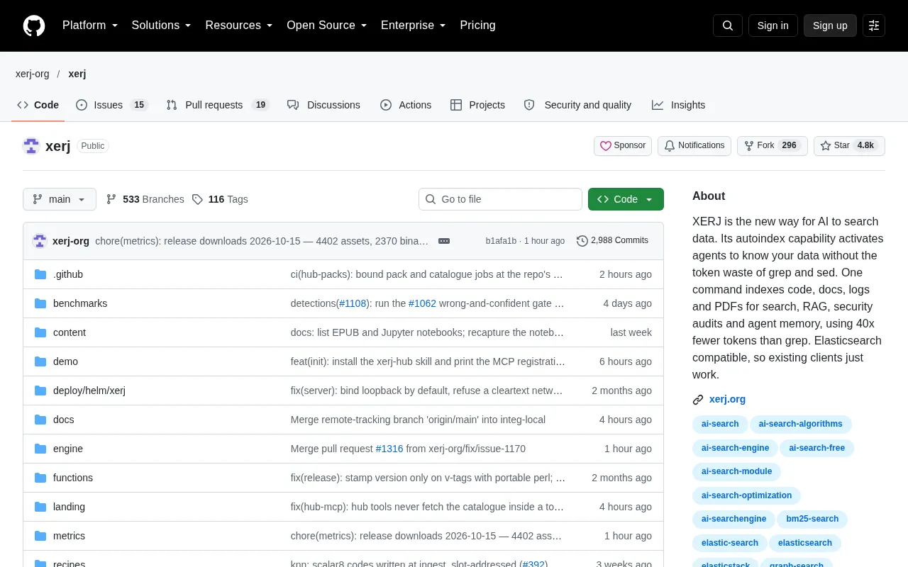This screenshot has height=567, width=908.
Task: Click the Notifications bell button
Action: point(694,146)
